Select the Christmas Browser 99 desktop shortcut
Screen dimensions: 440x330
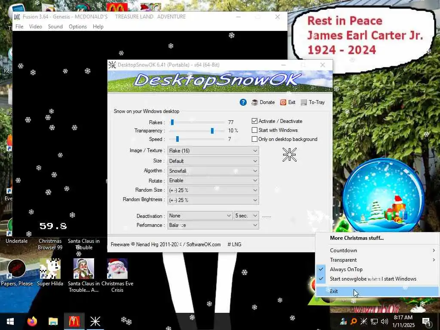50,244
